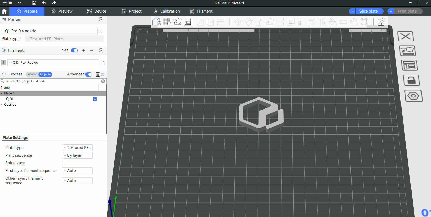Screen dimensions: 431x217
Task: Toggle the Advanced mode switch
Action: click(x=89, y=74)
